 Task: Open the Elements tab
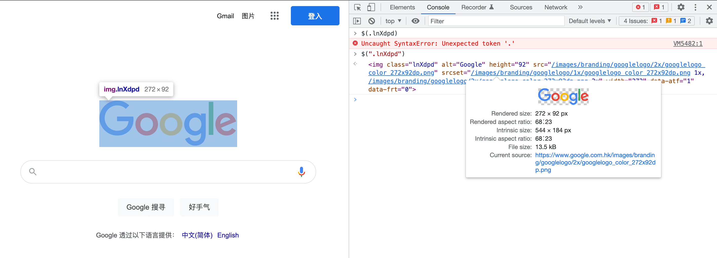click(x=402, y=7)
